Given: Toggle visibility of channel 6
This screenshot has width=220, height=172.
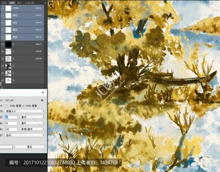Looking at the screenshot, I should (3, 80).
